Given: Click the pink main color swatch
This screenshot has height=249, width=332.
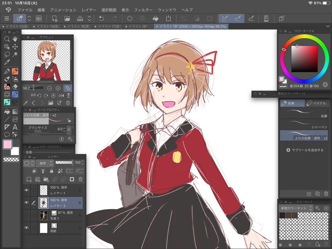Looking at the screenshot, I should pos(7,144).
